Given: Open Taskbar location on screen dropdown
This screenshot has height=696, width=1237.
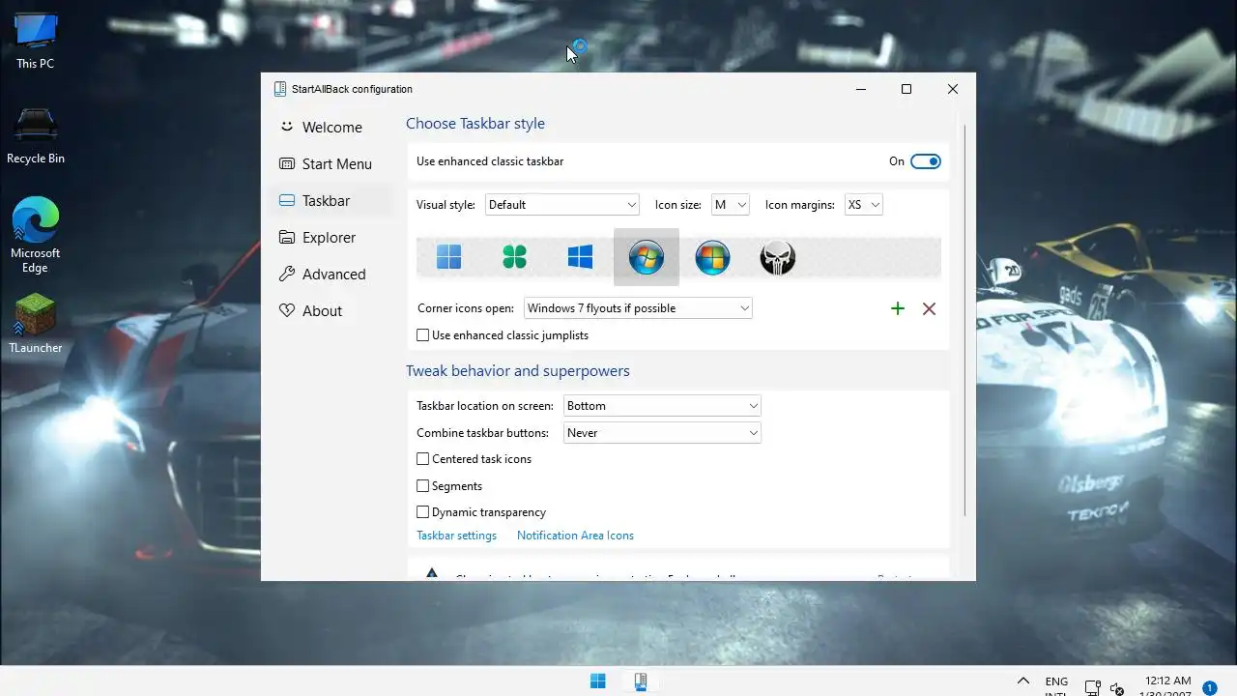Looking at the screenshot, I should pyautogui.click(x=662, y=406).
